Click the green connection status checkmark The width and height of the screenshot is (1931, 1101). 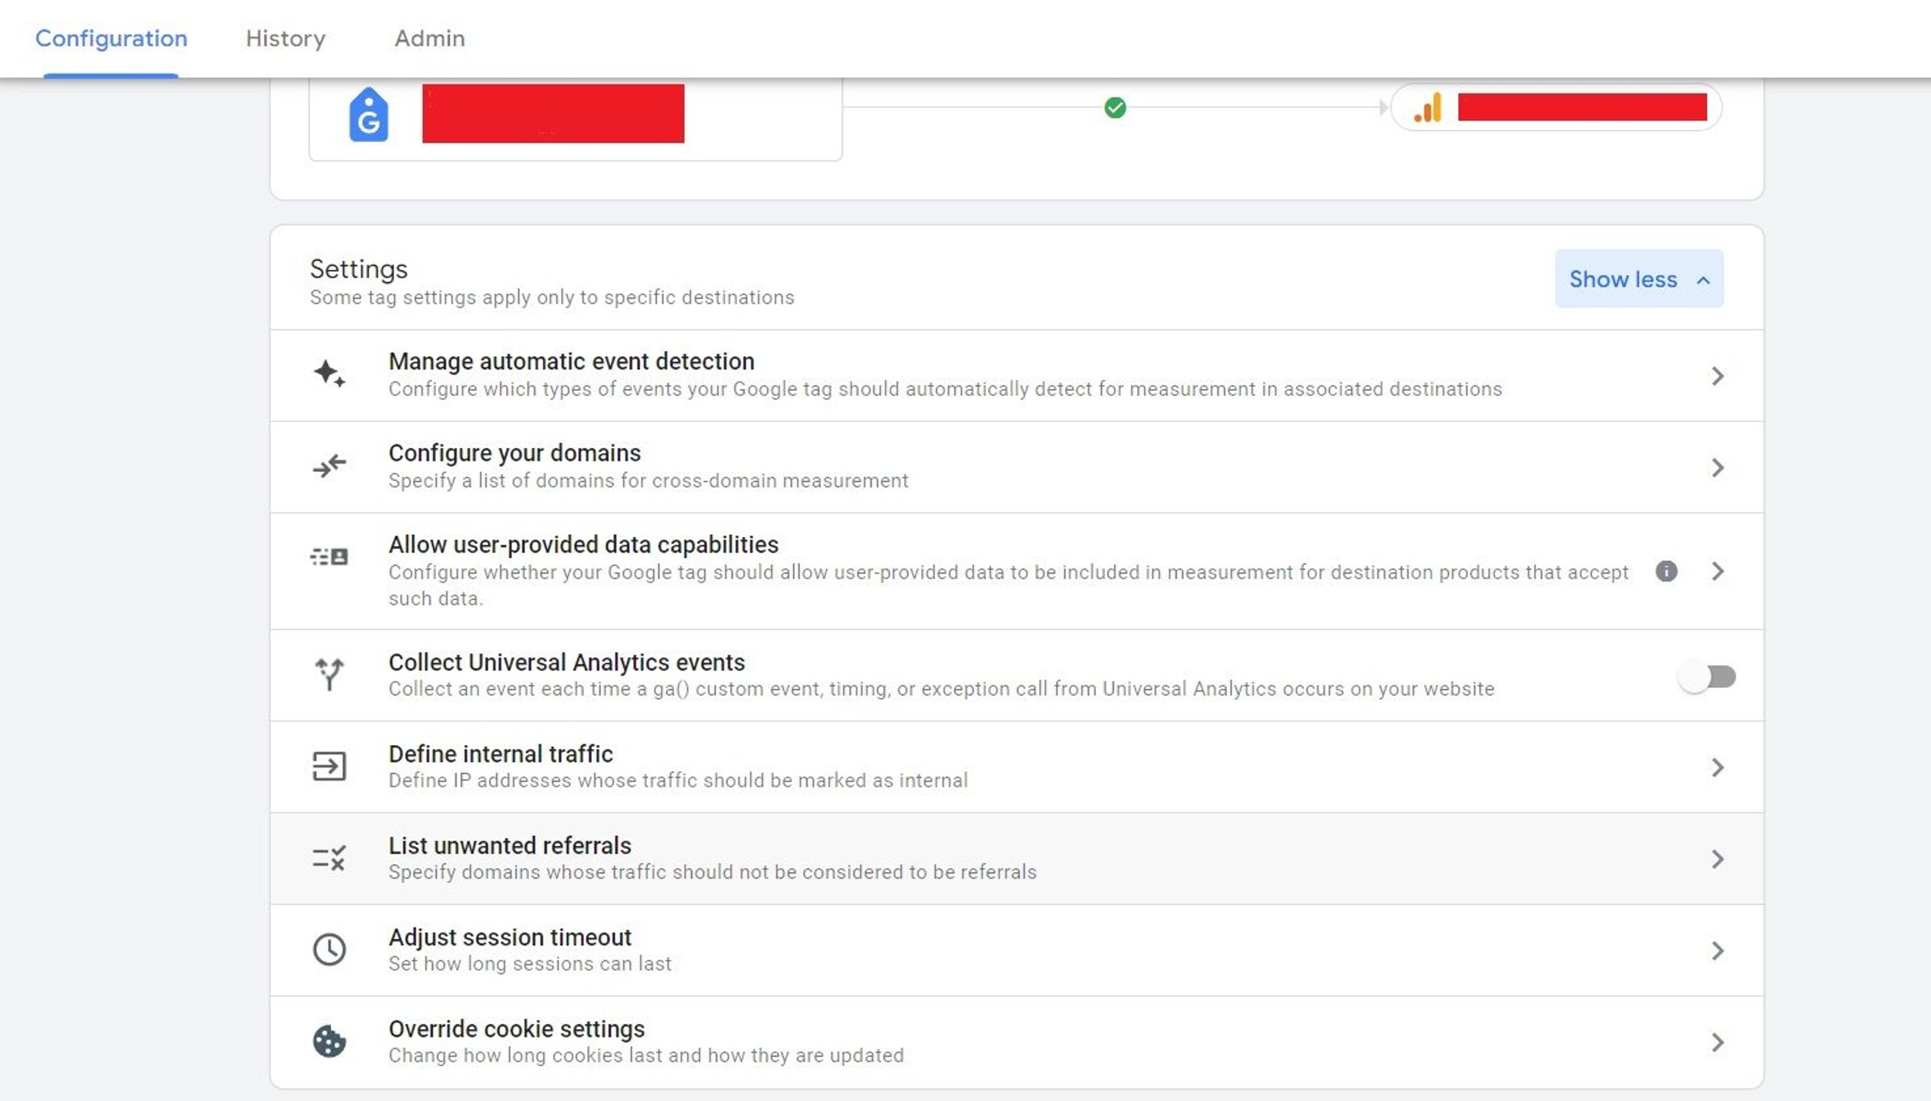(x=1114, y=108)
